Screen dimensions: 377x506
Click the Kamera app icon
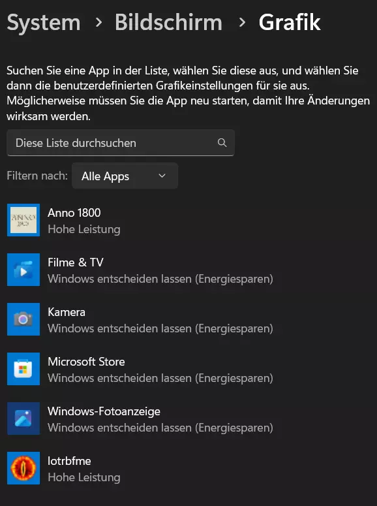pos(23,319)
